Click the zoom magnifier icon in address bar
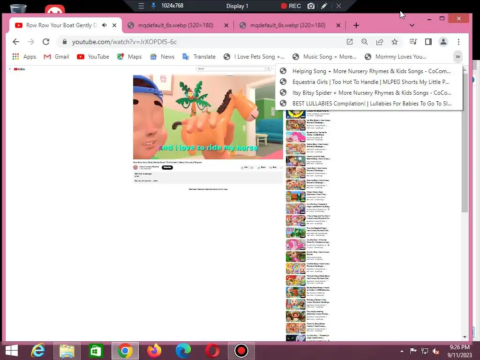The width and height of the screenshot is (480, 360). click(364, 42)
